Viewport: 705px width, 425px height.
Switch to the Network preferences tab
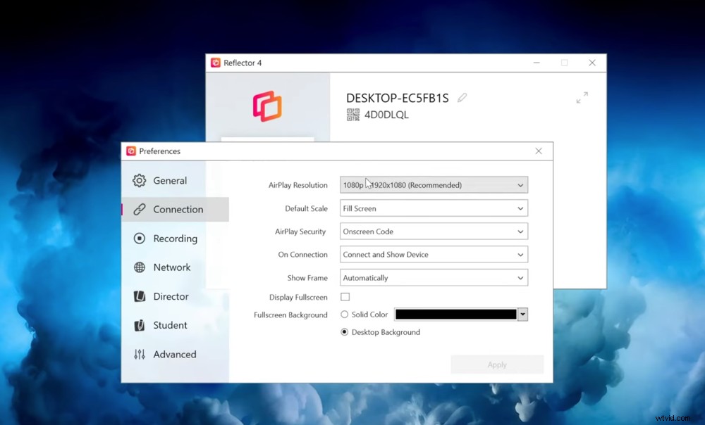pos(140,267)
